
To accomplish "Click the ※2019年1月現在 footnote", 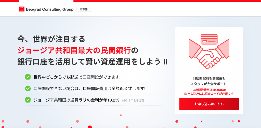I will click(x=133, y=100).
